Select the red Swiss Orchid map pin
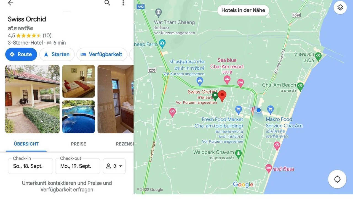 [222, 96]
